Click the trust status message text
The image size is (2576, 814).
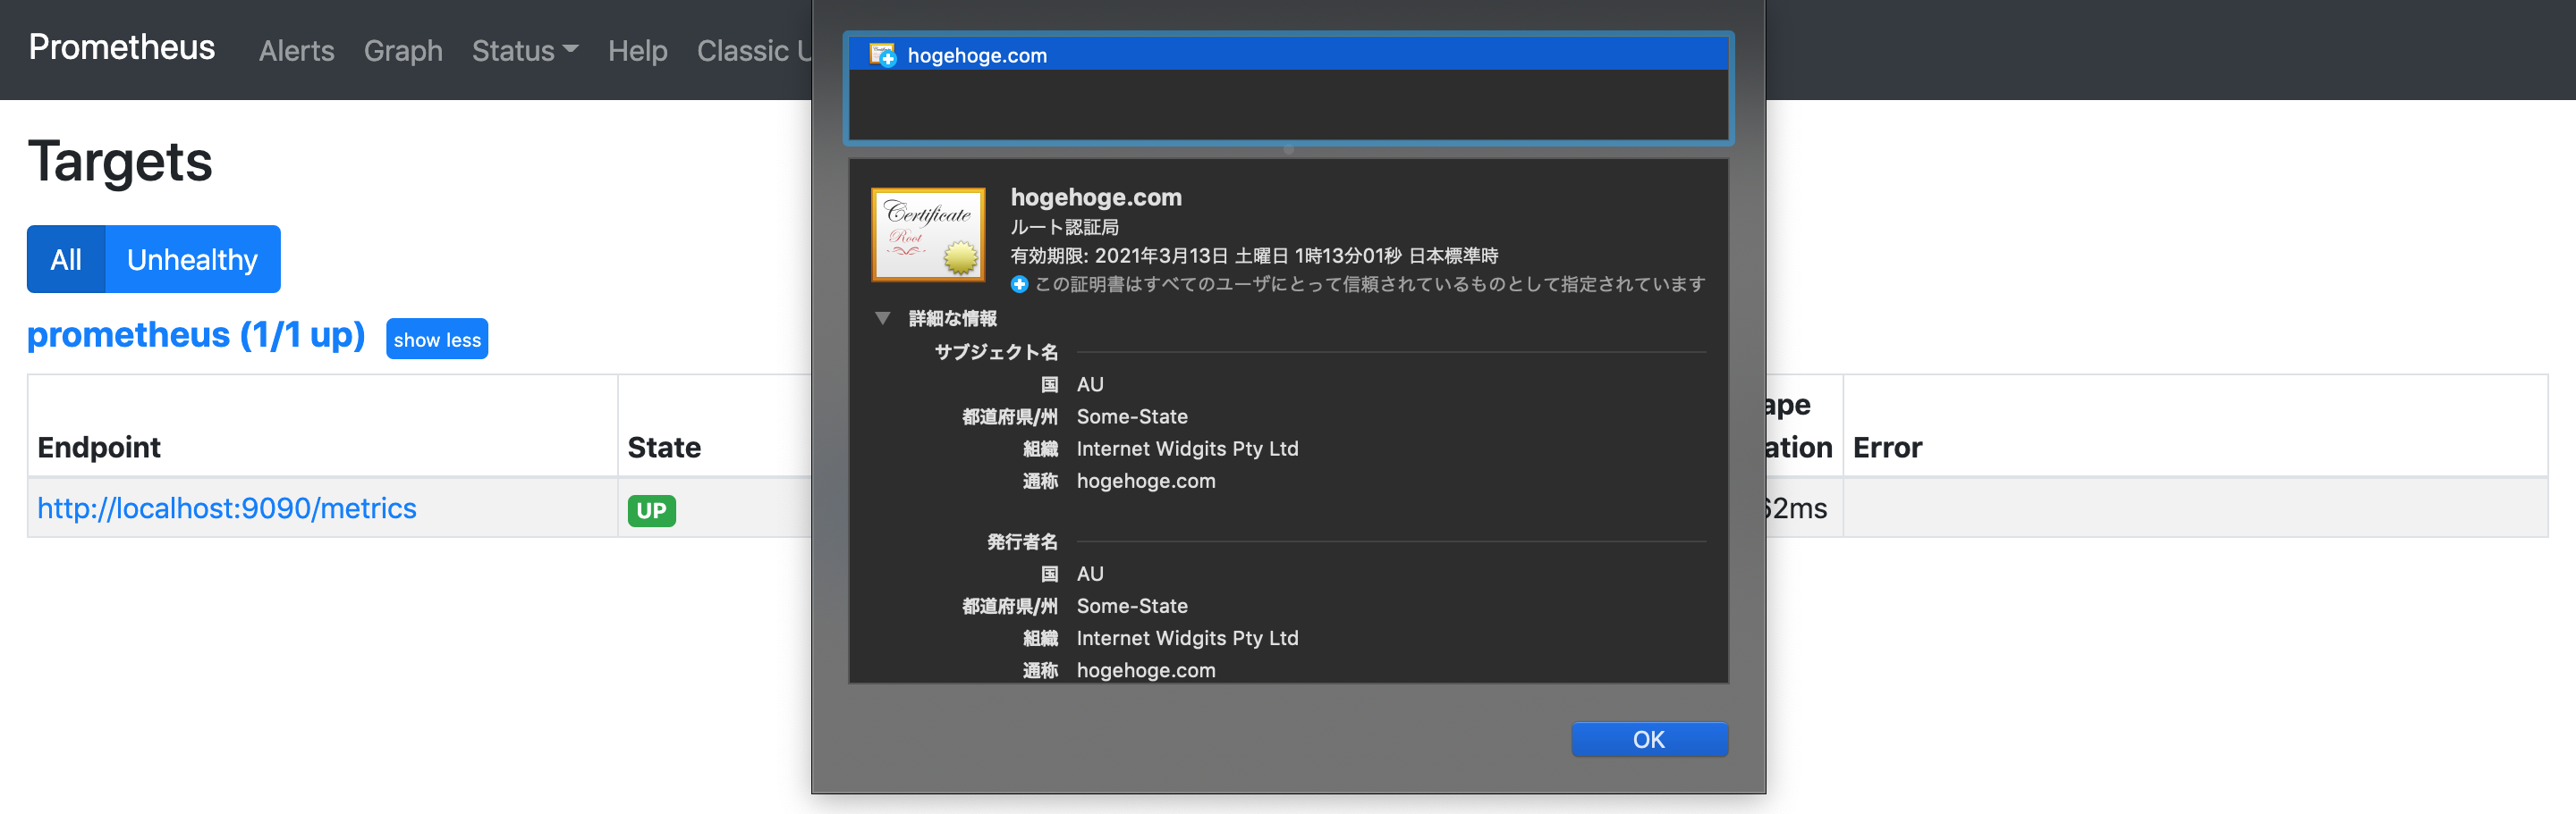(1369, 285)
